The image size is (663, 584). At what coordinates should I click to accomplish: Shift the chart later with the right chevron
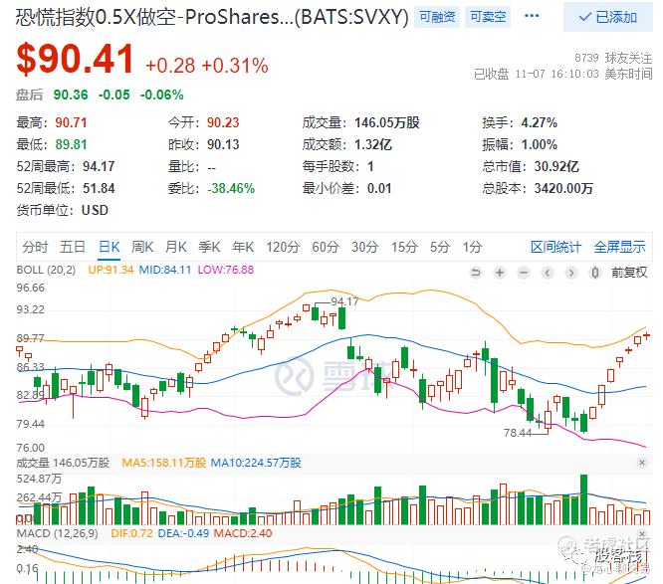571,273
